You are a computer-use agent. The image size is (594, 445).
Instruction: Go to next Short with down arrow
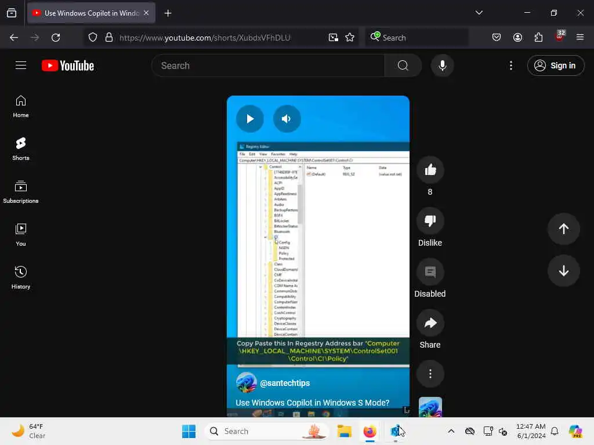563,271
